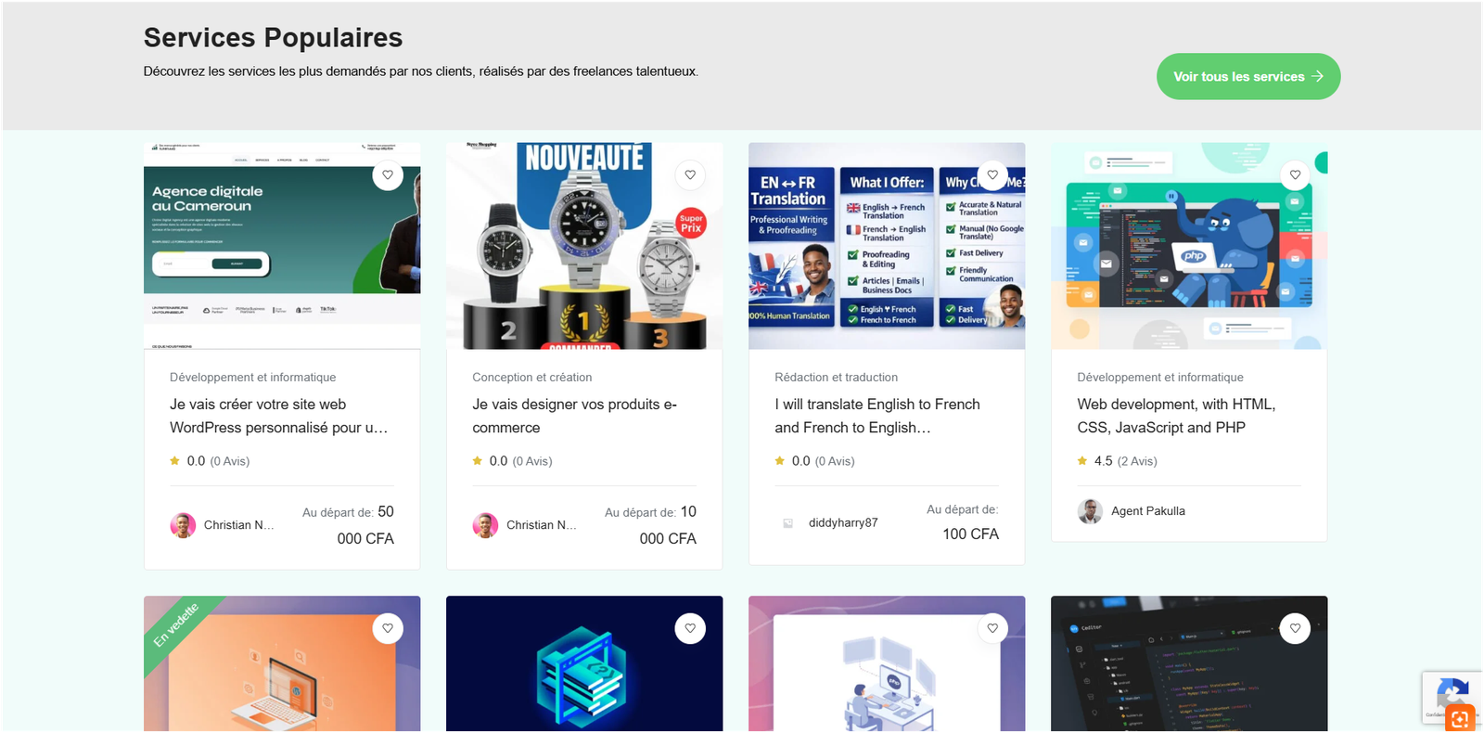Open 'Je vais créer votre site web' title
Image resolution: width=1484 pixels, height=733 pixels.
[x=278, y=416]
